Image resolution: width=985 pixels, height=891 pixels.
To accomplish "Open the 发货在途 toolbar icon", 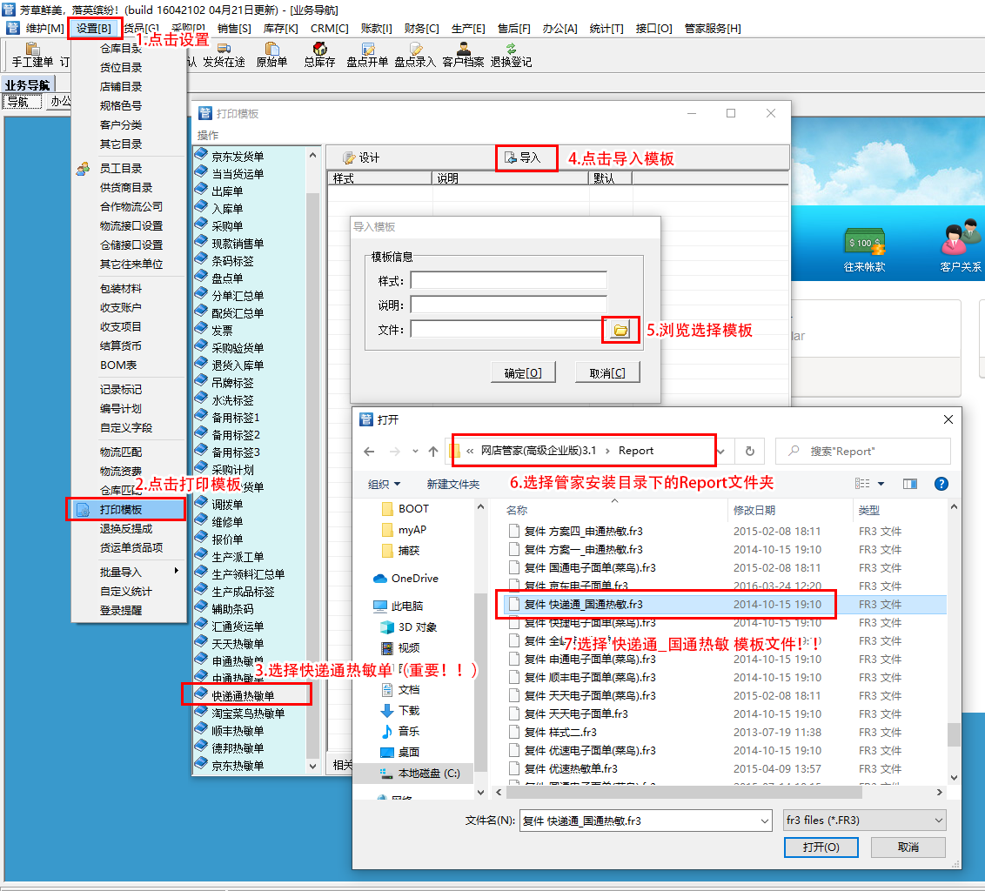I will [x=224, y=55].
